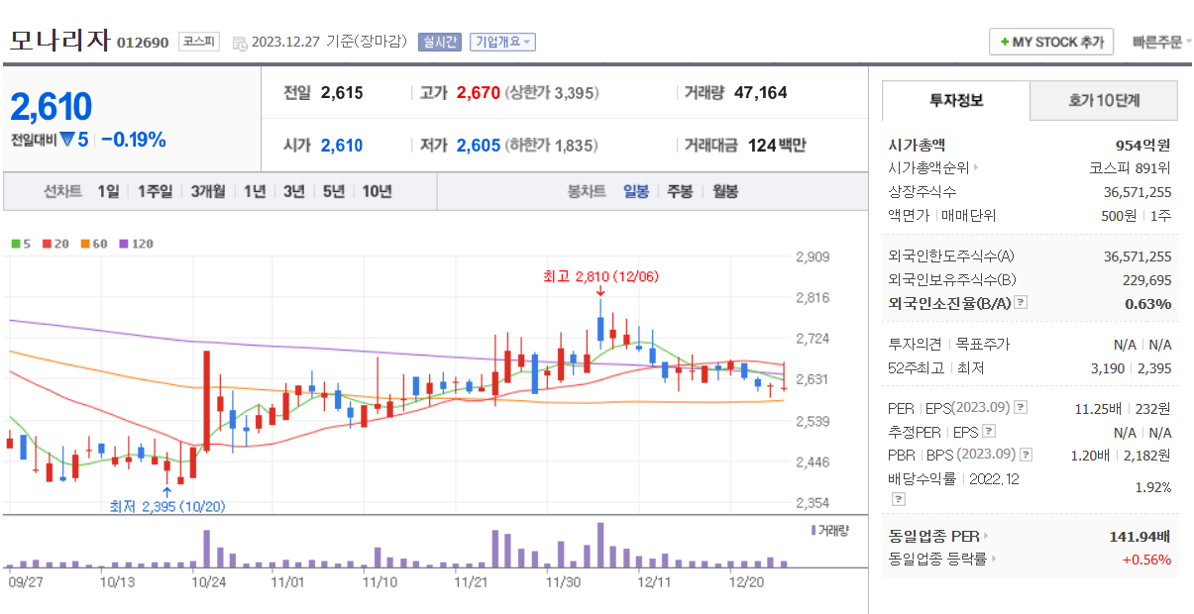Select the 10년 line chart period

point(377,192)
